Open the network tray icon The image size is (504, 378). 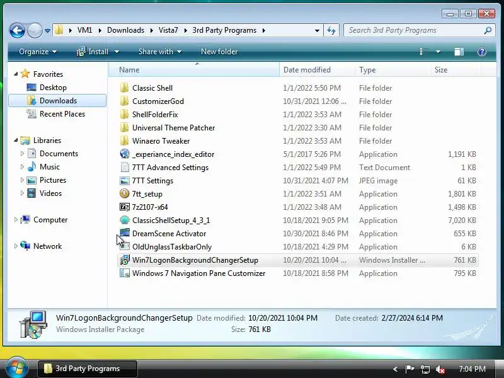coord(425,369)
